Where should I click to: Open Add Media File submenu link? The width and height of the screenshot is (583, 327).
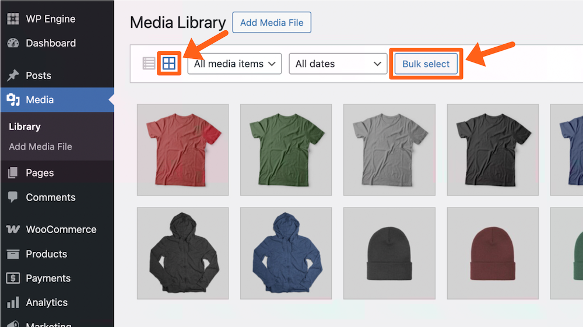coord(40,147)
